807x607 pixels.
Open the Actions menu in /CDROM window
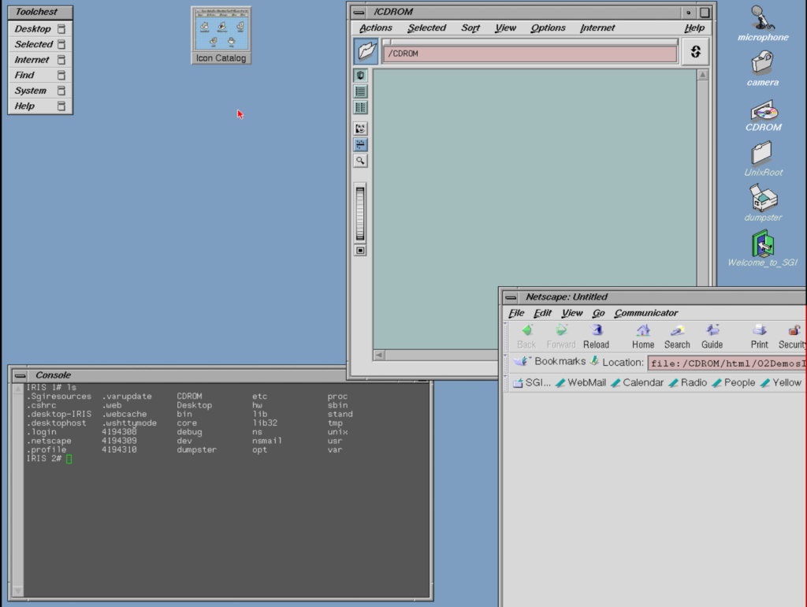click(x=375, y=28)
